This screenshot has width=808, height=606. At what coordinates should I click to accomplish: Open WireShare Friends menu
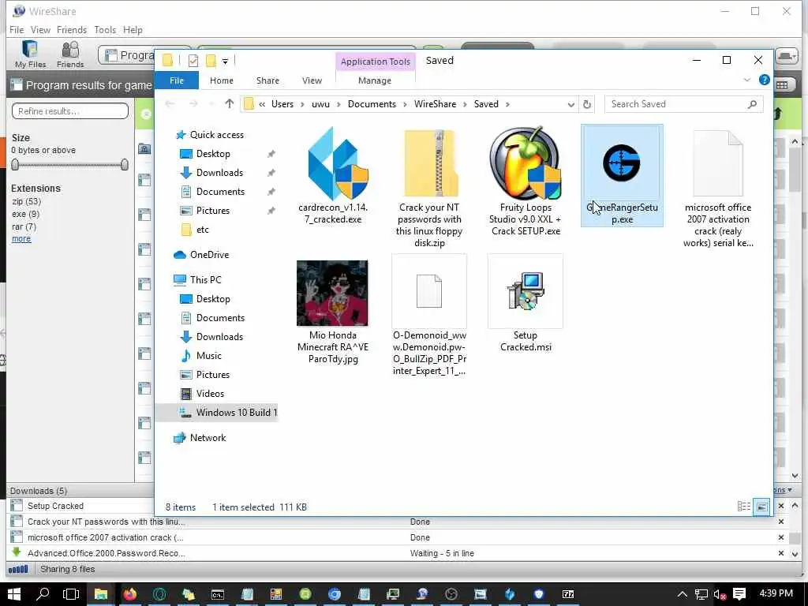pyautogui.click(x=72, y=30)
